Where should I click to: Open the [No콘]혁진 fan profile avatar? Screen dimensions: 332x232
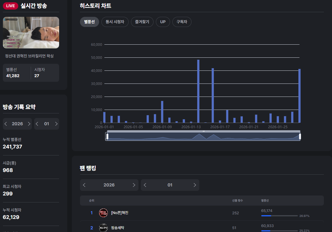tap(103, 213)
